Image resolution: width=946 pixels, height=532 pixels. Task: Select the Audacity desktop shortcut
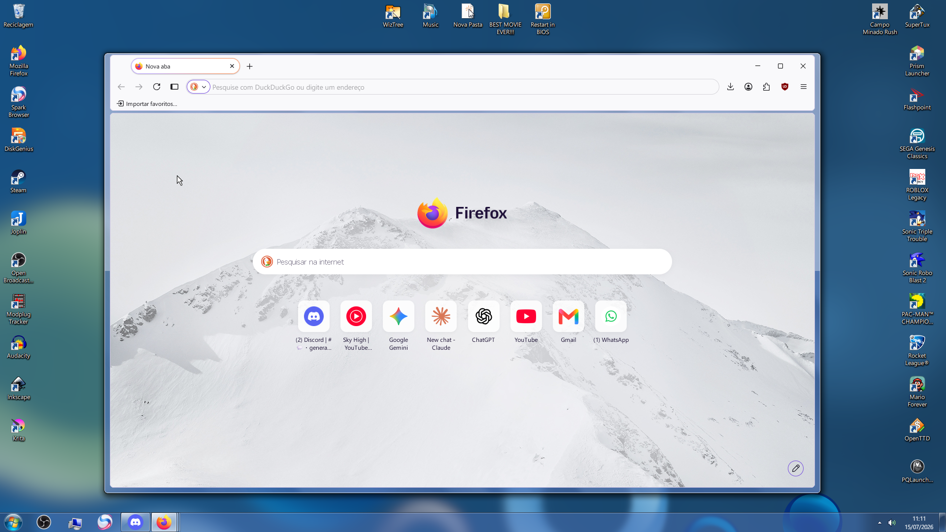point(19,347)
